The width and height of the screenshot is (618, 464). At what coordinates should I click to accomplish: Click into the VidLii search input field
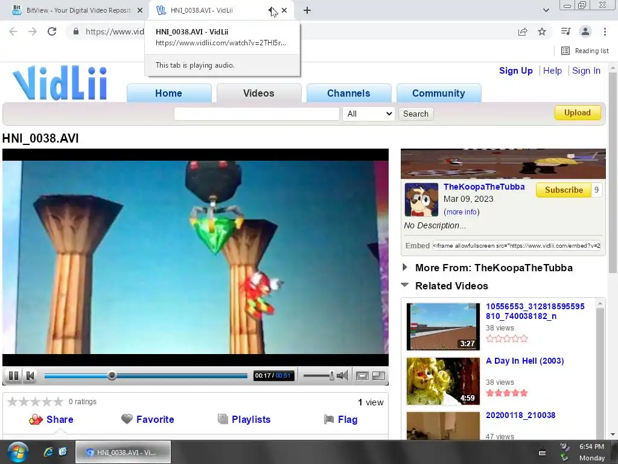[x=256, y=114]
